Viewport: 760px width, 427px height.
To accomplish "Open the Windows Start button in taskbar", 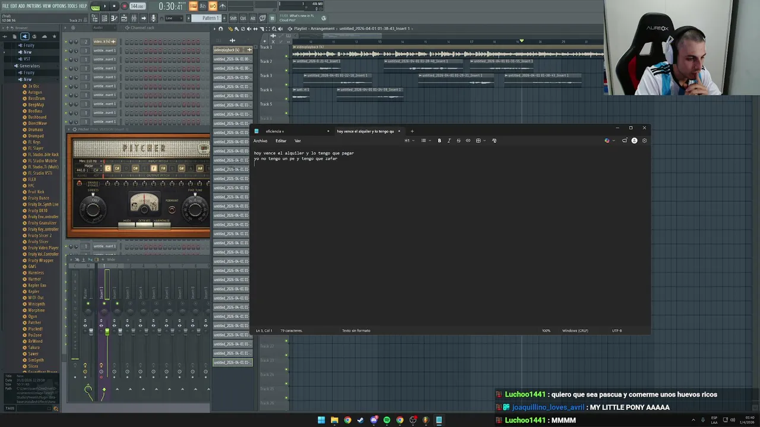I will tap(321, 420).
